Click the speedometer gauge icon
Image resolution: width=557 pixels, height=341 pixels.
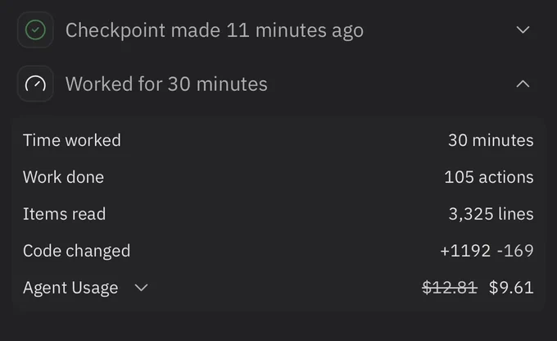[35, 84]
